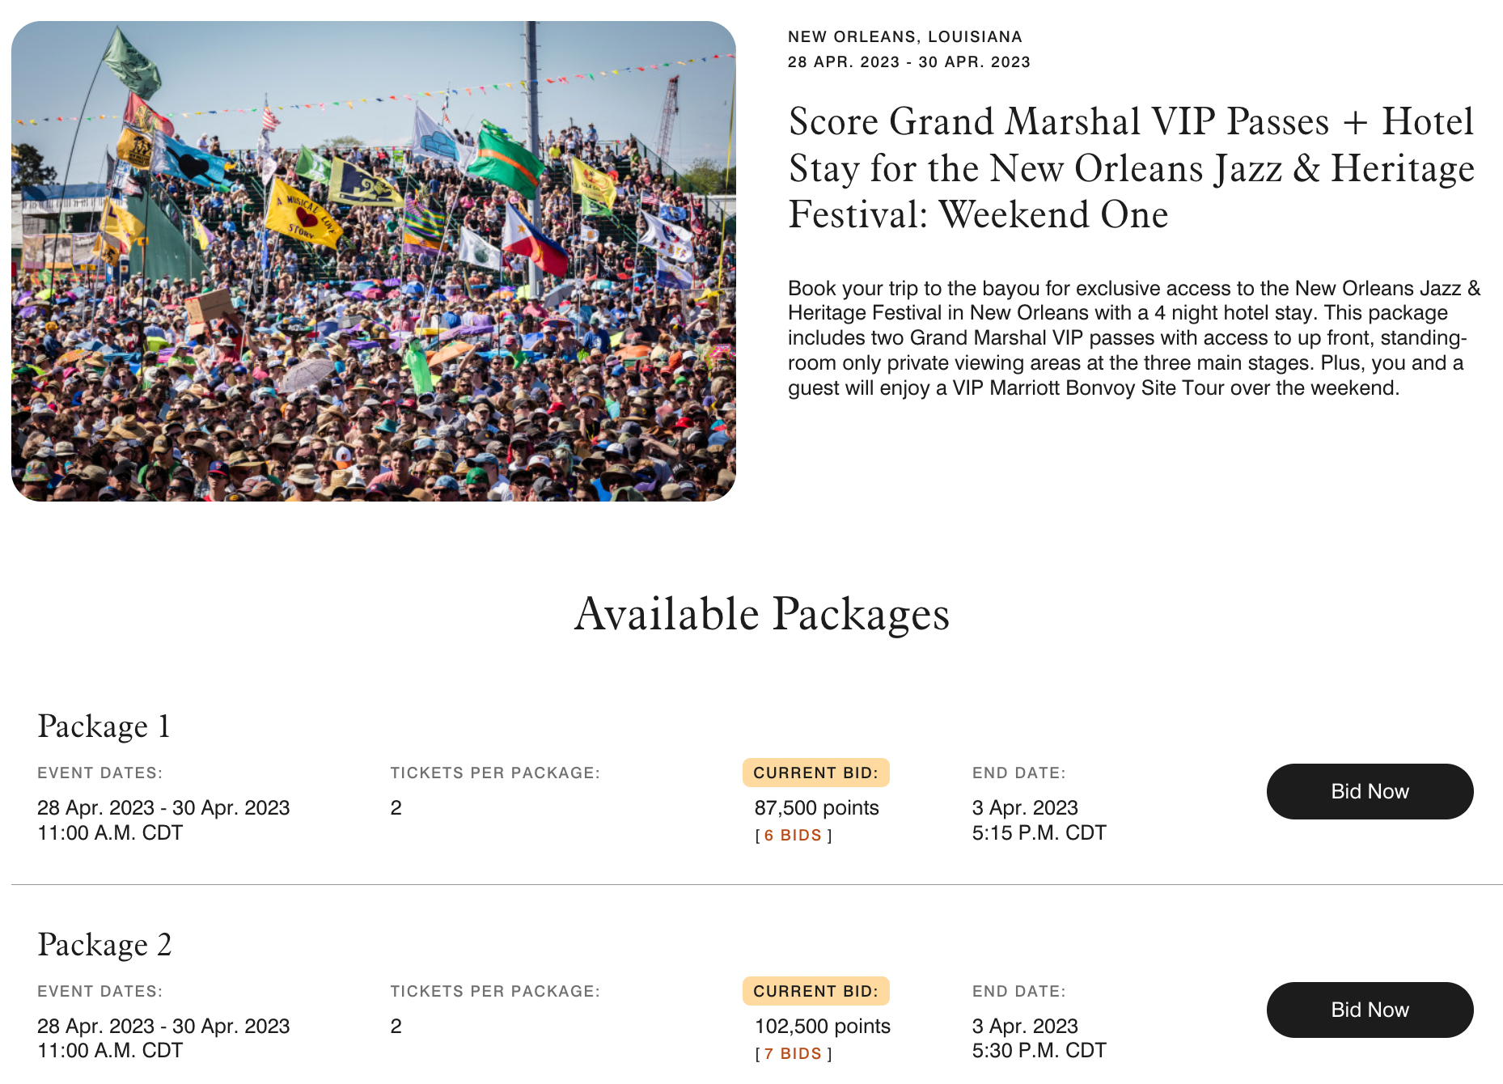Click the CURRENT BID badge for Package 1

815,773
